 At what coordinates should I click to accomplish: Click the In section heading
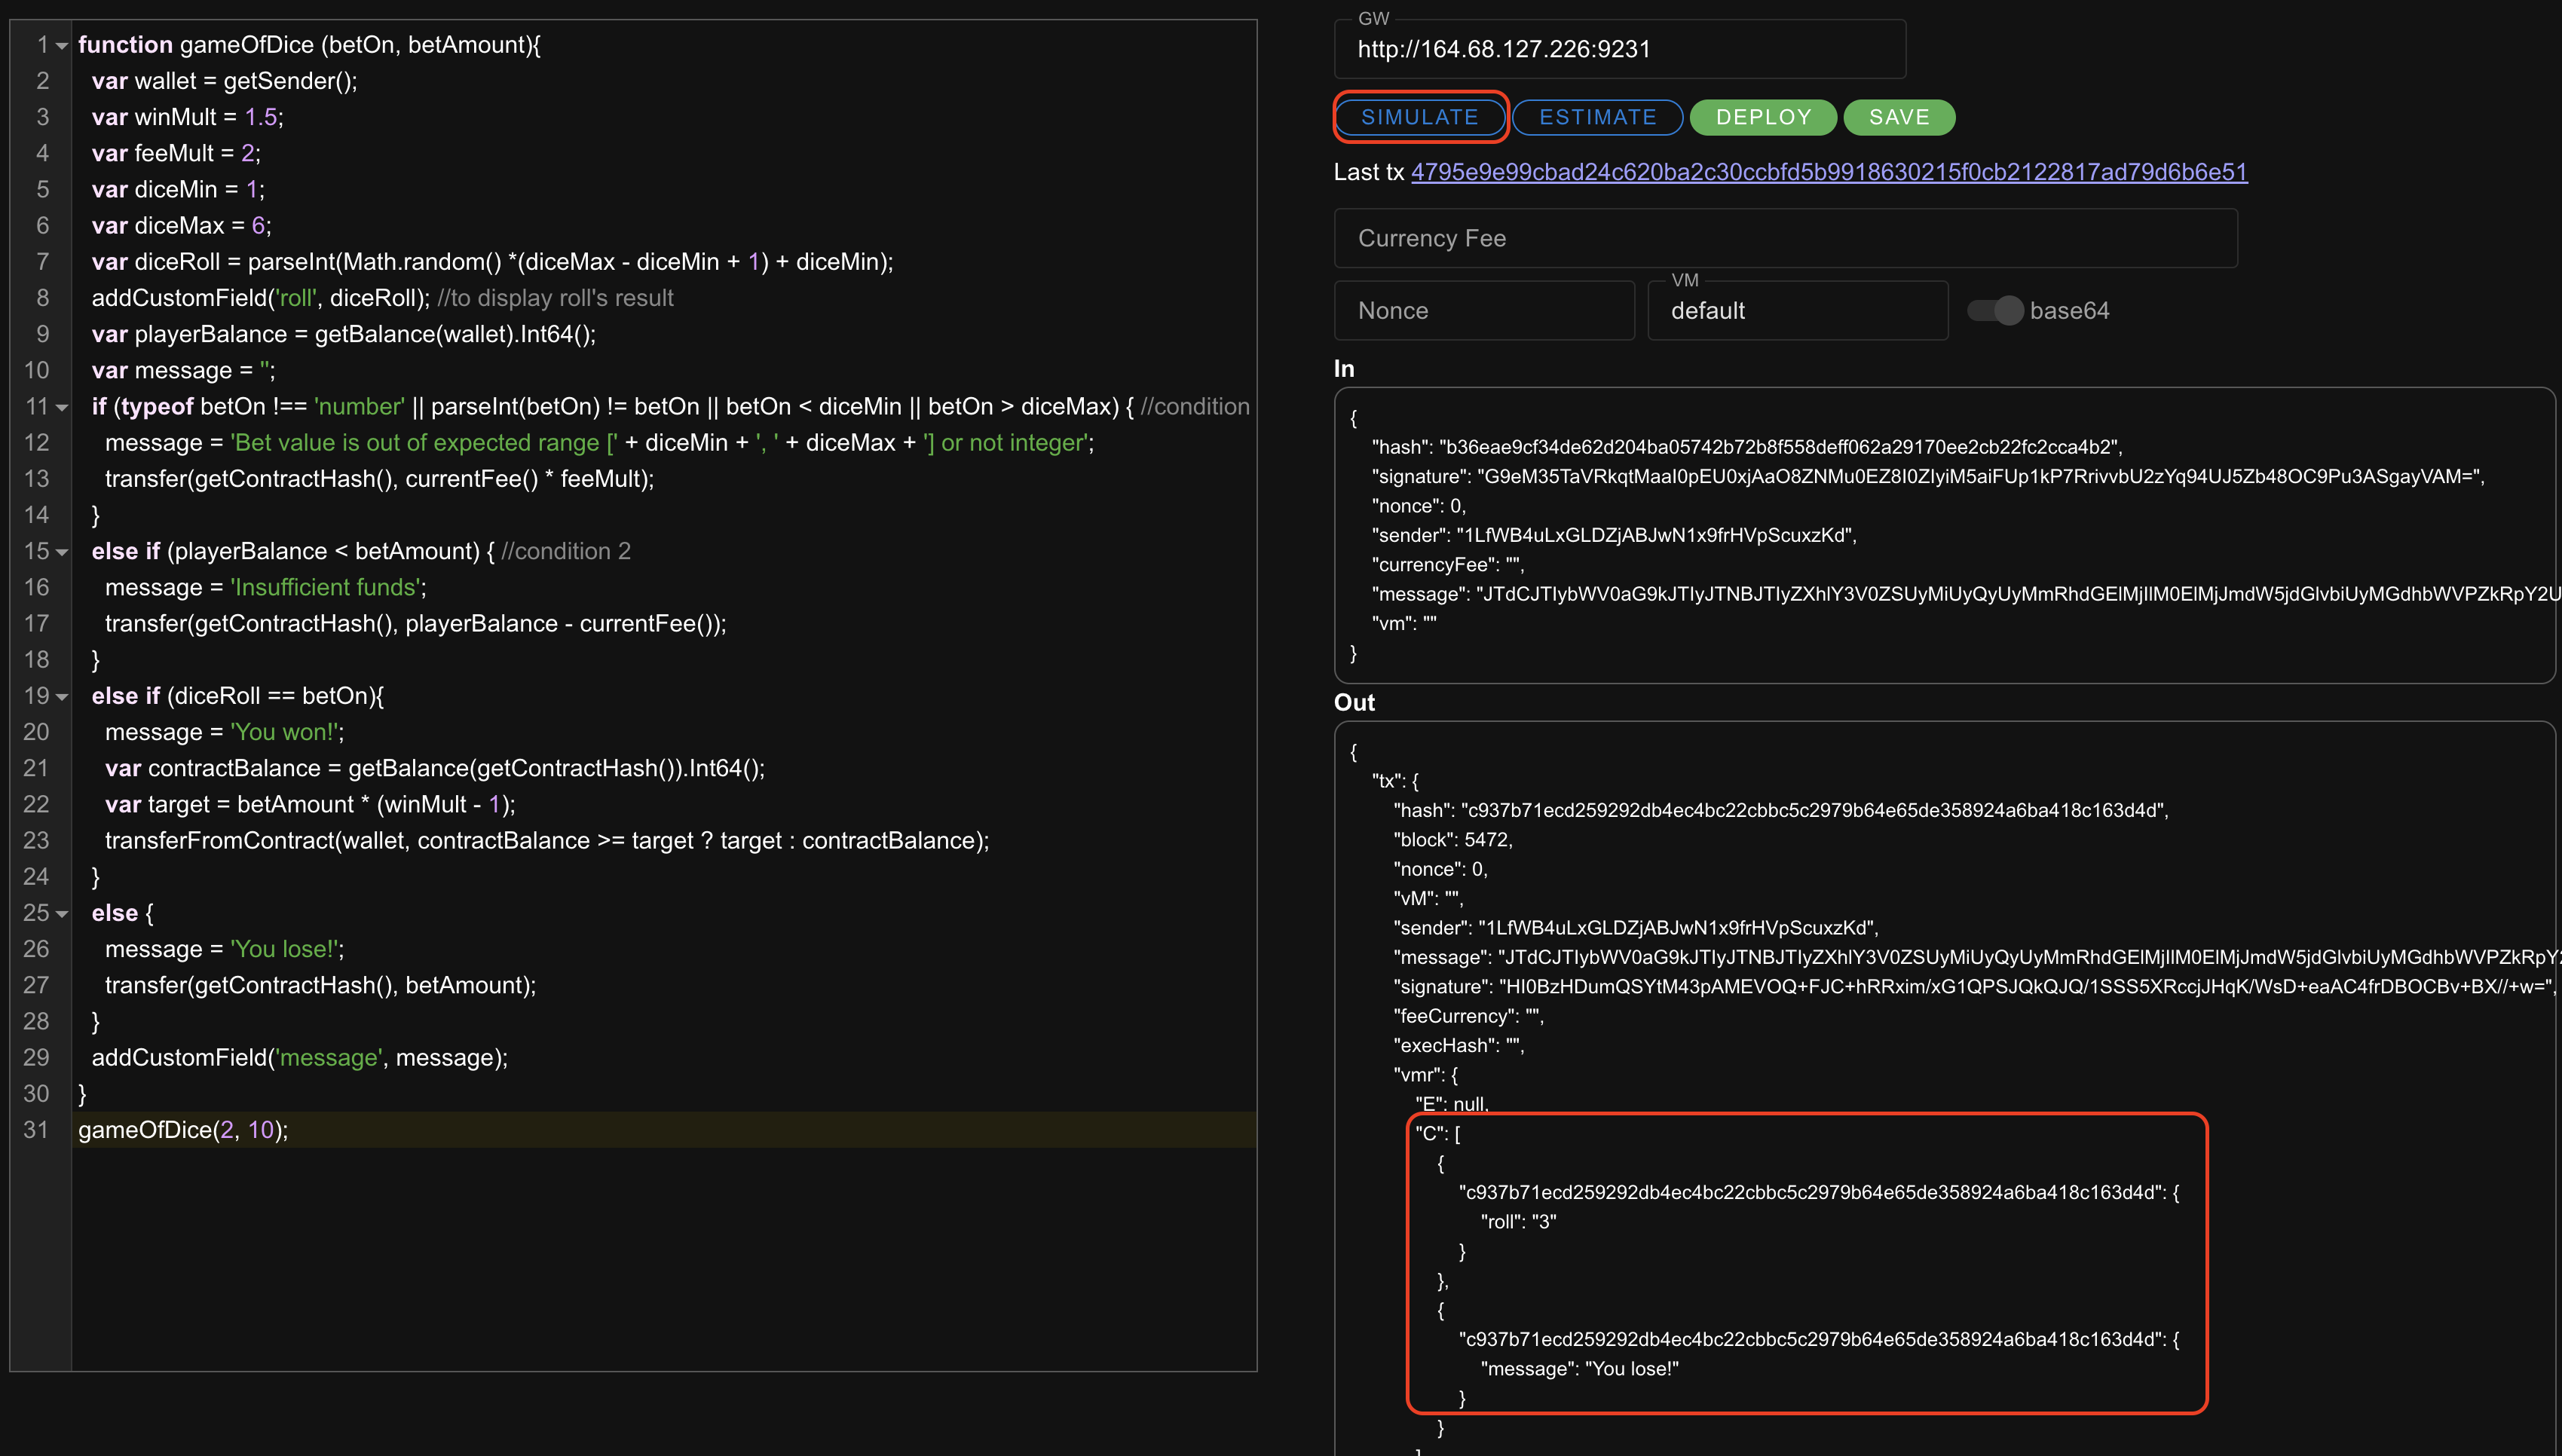click(1344, 369)
